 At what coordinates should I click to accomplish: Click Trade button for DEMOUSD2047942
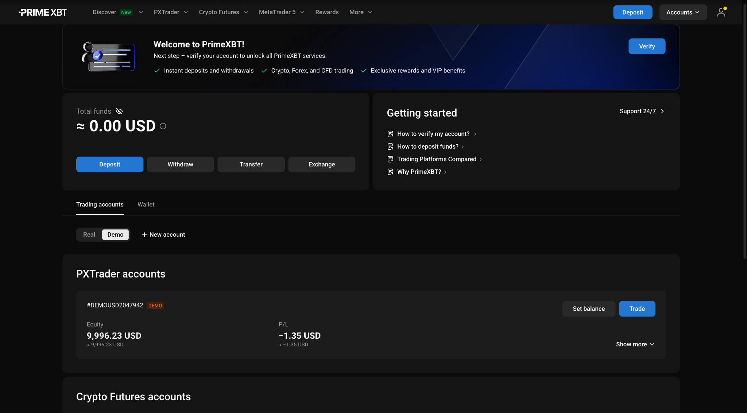tap(637, 309)
